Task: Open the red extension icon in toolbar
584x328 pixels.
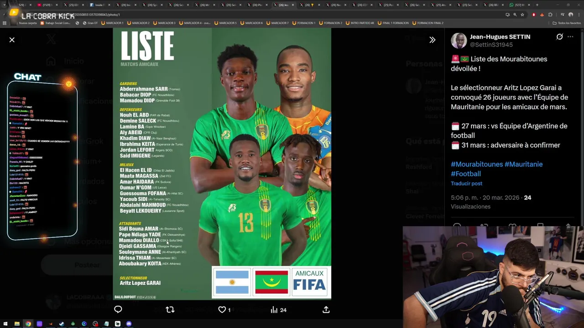Action: pyautogui.click(x=534, y=15)
